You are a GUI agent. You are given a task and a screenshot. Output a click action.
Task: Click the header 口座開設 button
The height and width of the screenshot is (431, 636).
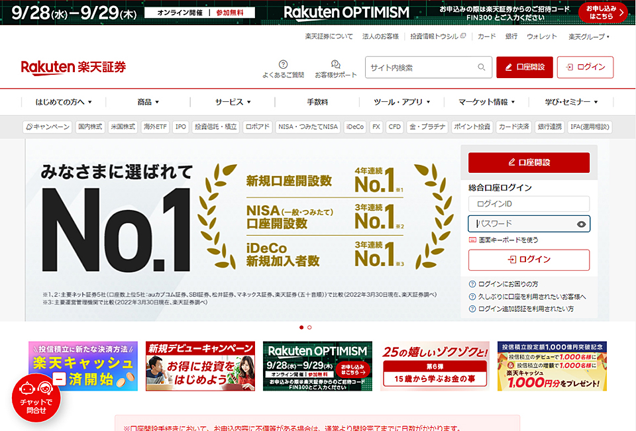click(x=525, y=68)
